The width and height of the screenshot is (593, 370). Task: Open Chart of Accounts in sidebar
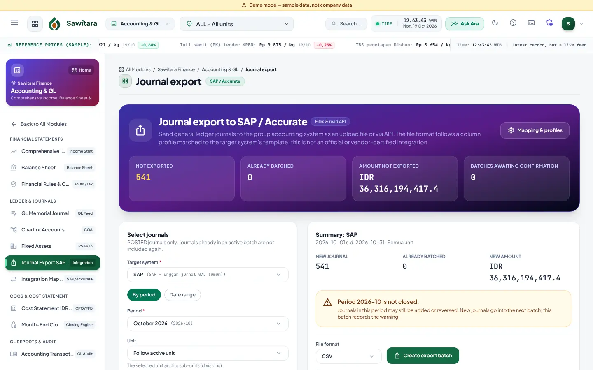tap(53, 230)
